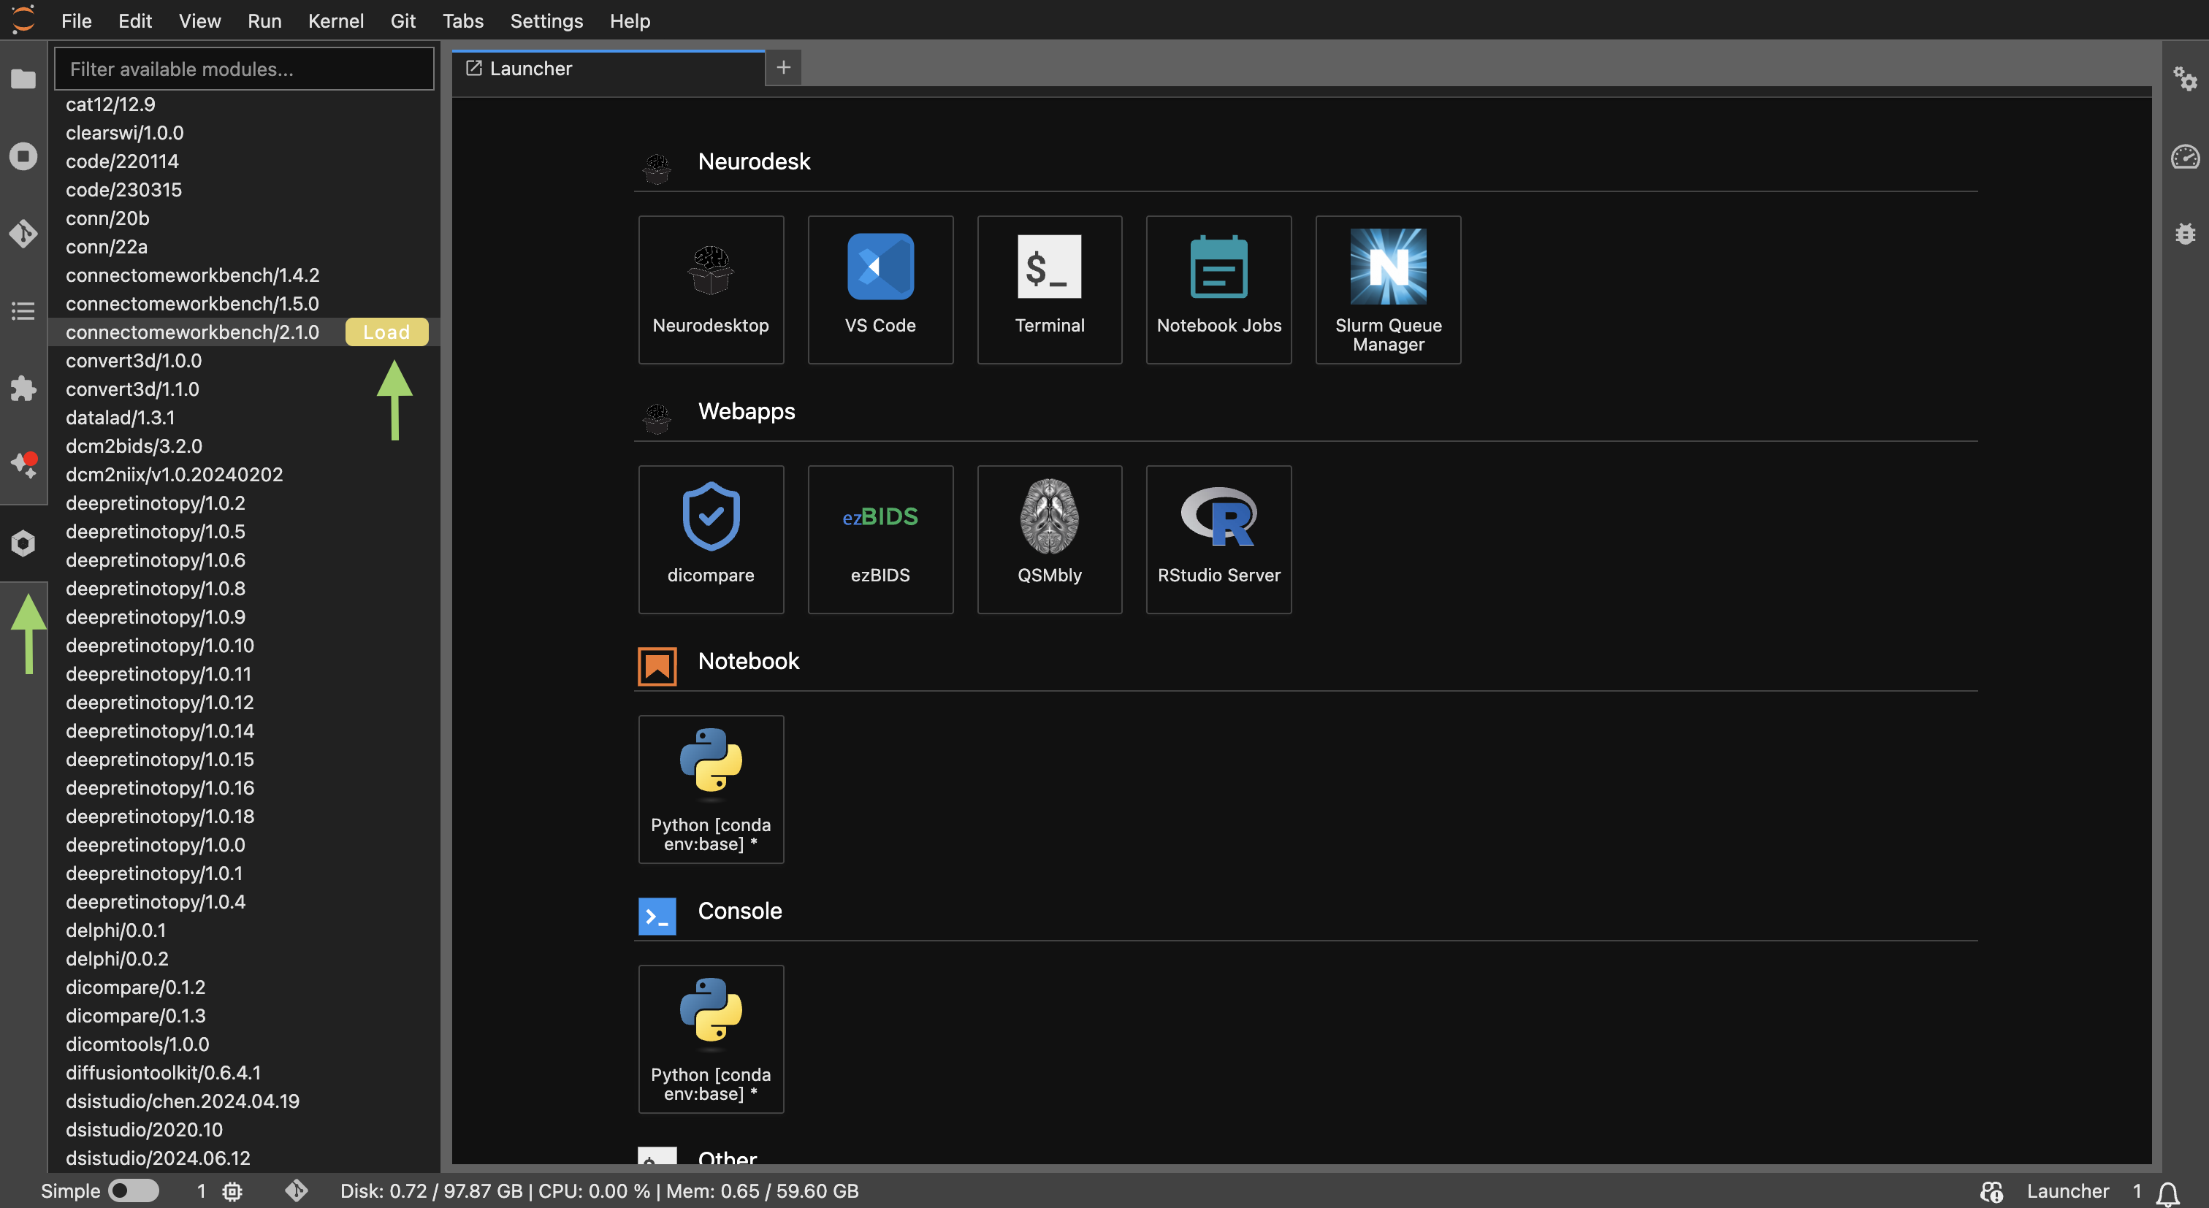Open the resource usage gauge icon
2209x1208 pixels.
pos(2185,156)
